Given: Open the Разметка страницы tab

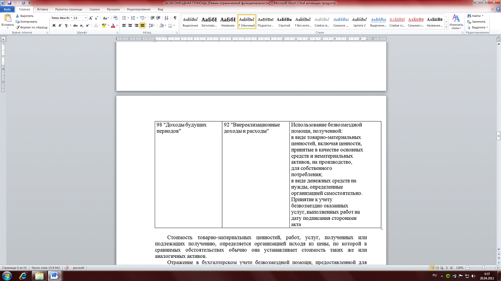Looking at the screenshot, I should [68, 9].
